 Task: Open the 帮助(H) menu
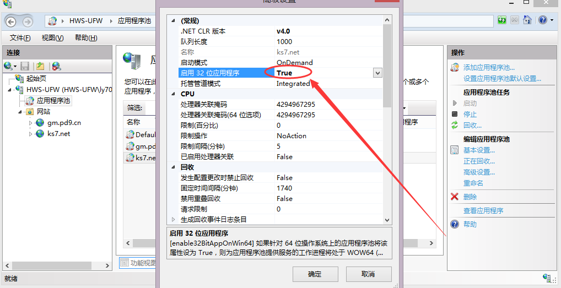point(86,38)
